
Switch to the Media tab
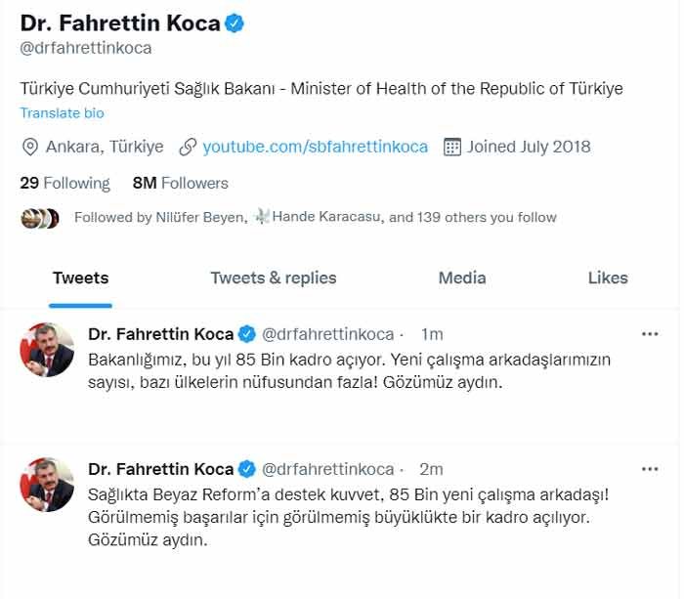click(462, 278)
